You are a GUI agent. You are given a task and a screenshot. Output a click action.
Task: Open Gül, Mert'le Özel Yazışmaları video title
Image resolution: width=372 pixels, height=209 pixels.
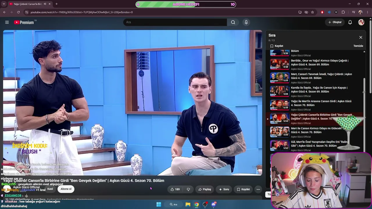pyautogui.click(x=320, y=144)
